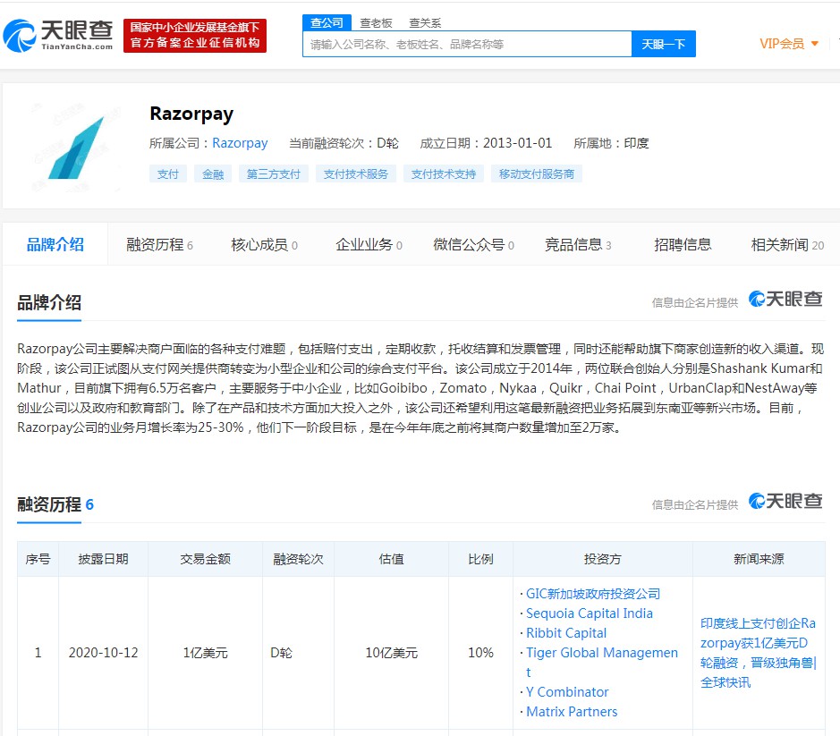Click the 10亿美元 valuation cell
The image size is (840, 736).
[x=391, y=653]
